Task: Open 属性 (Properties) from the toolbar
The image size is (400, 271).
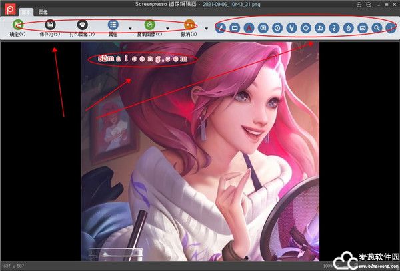Action: pos(113,25)
